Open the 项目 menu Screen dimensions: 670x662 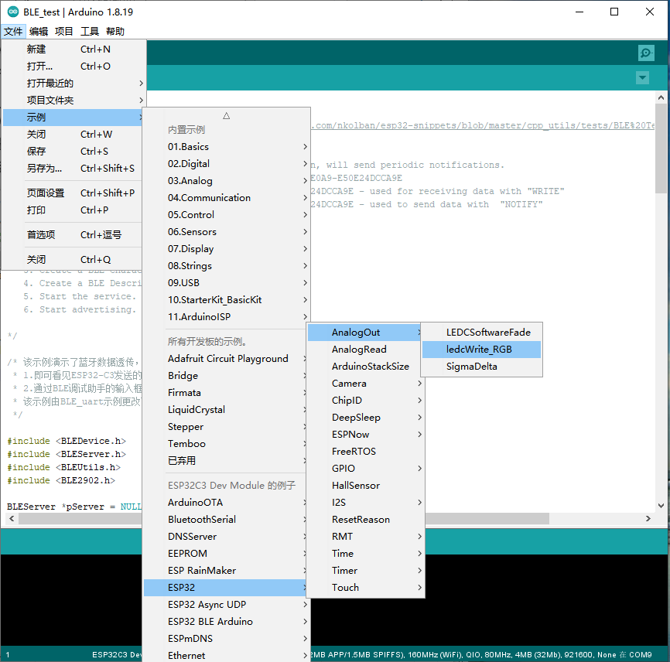(64, 31)
